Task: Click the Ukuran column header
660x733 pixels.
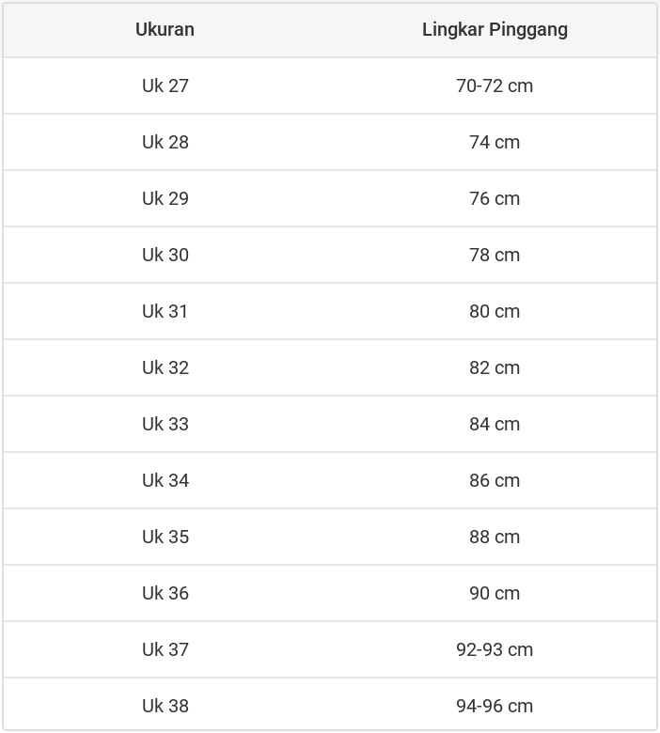Action: pyautogui.click(x=165, y=29)
